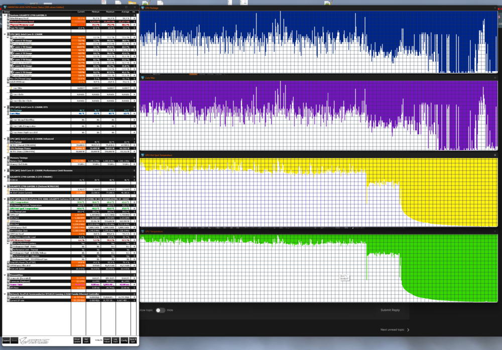The width and height of the screenshot is (502, 350).
Task: Click the lightning icon beside CPU Package Power
Action: pos(9,148)
